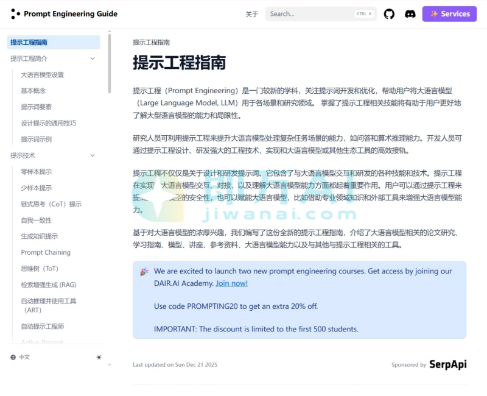Image resolution: width=487 pixels, height=396 pixels.
Task: Click the 'Join now!' link
Action: [231, 283]
